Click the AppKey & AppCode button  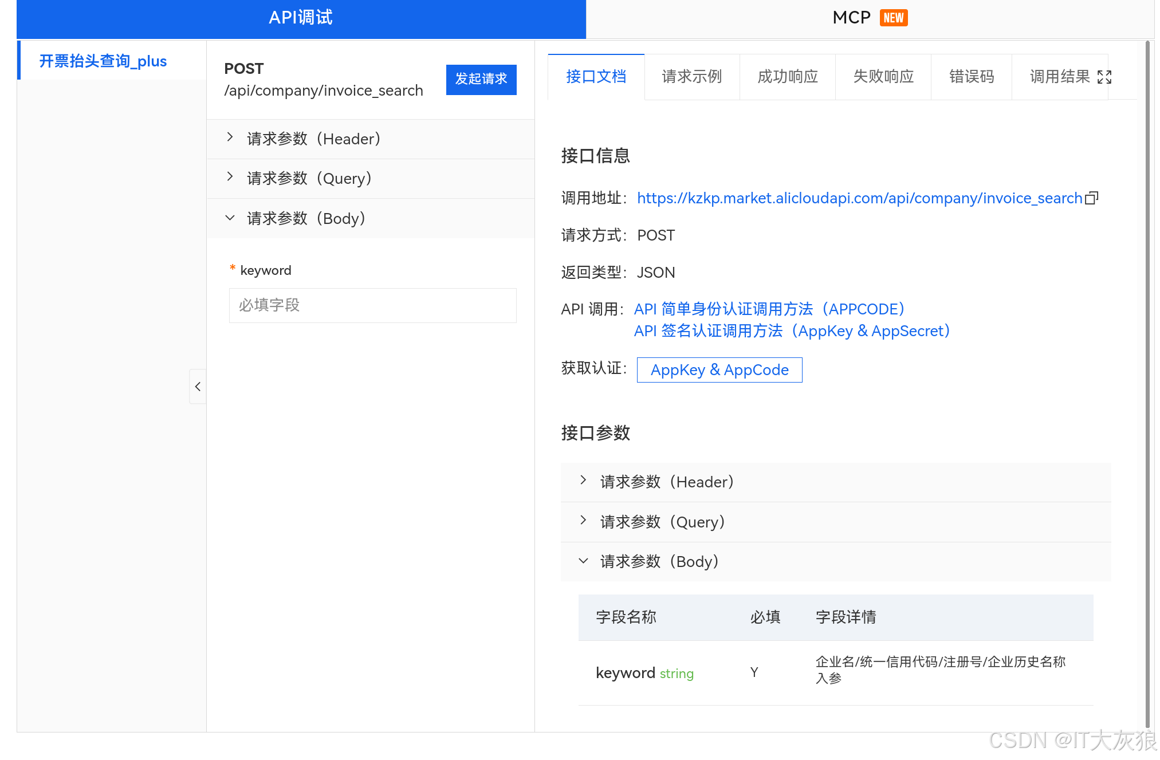click(x=719, y=370)
